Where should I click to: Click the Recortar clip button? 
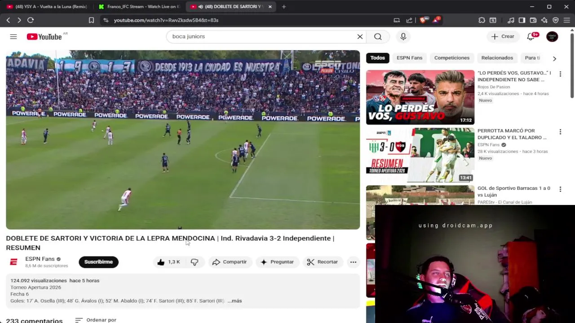point(323,262)
